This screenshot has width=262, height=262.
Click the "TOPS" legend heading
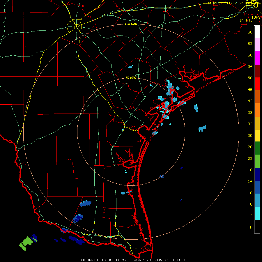tap(256, 17)
